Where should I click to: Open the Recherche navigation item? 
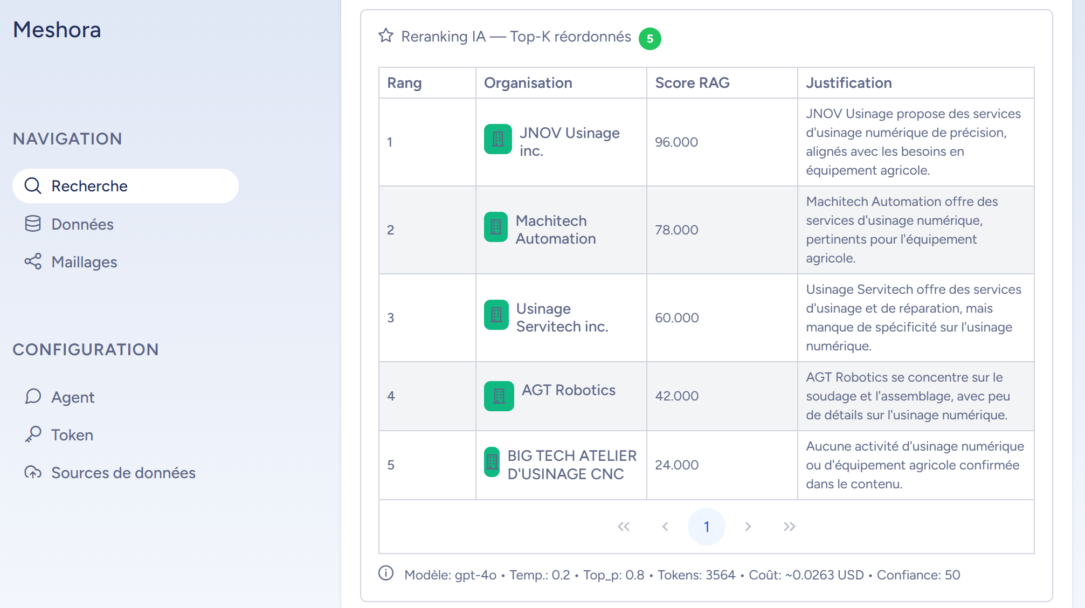tap(125, 186)
